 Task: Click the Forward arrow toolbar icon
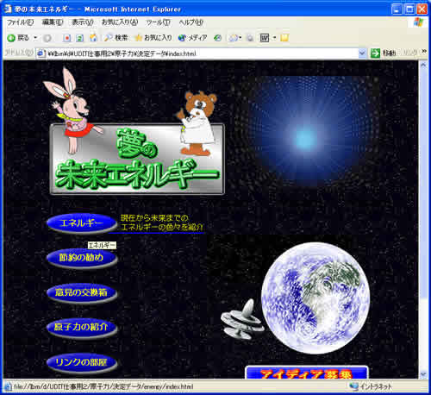(47, 38)
